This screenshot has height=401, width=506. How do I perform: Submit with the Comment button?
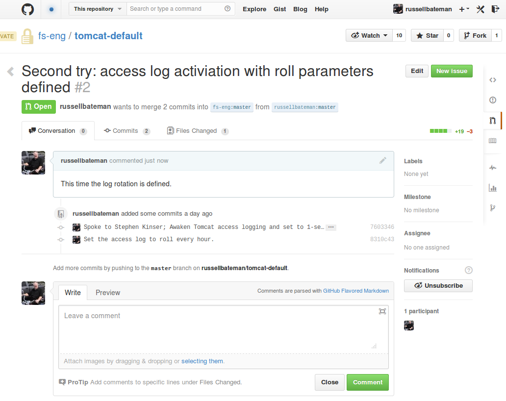368,382
